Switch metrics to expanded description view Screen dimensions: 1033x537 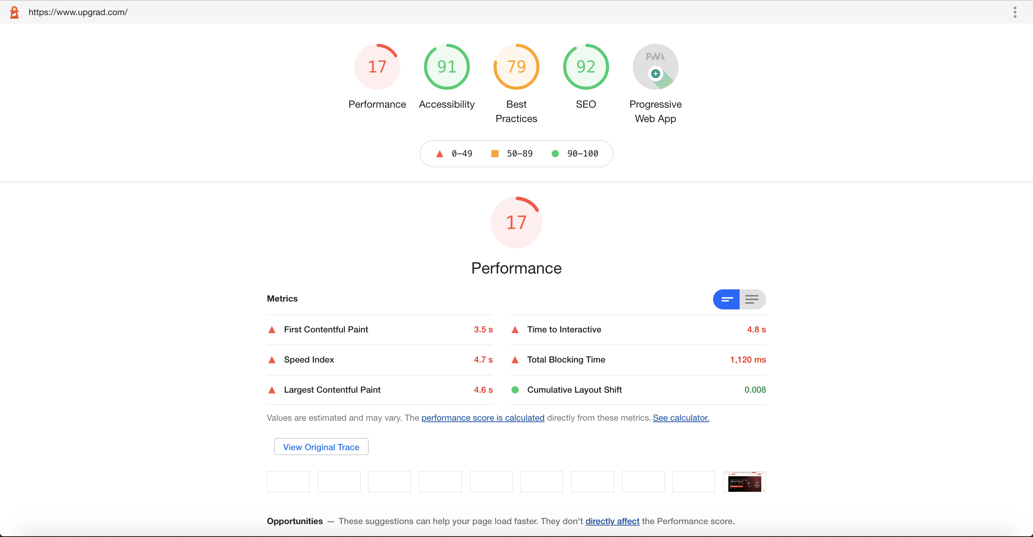tap(752, 299)
